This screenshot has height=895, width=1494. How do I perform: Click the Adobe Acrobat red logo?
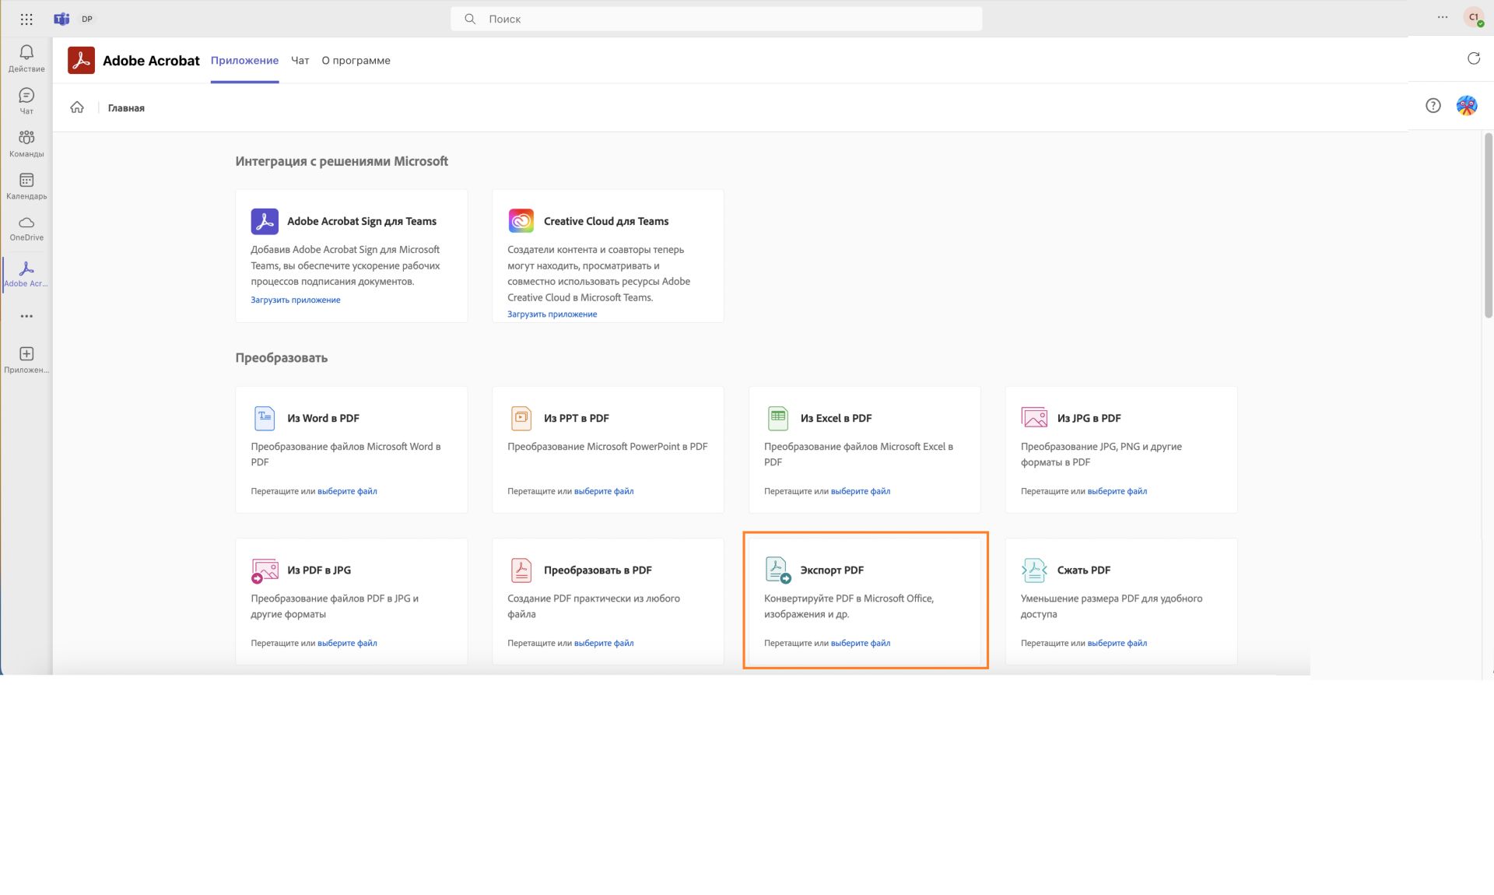81,60
